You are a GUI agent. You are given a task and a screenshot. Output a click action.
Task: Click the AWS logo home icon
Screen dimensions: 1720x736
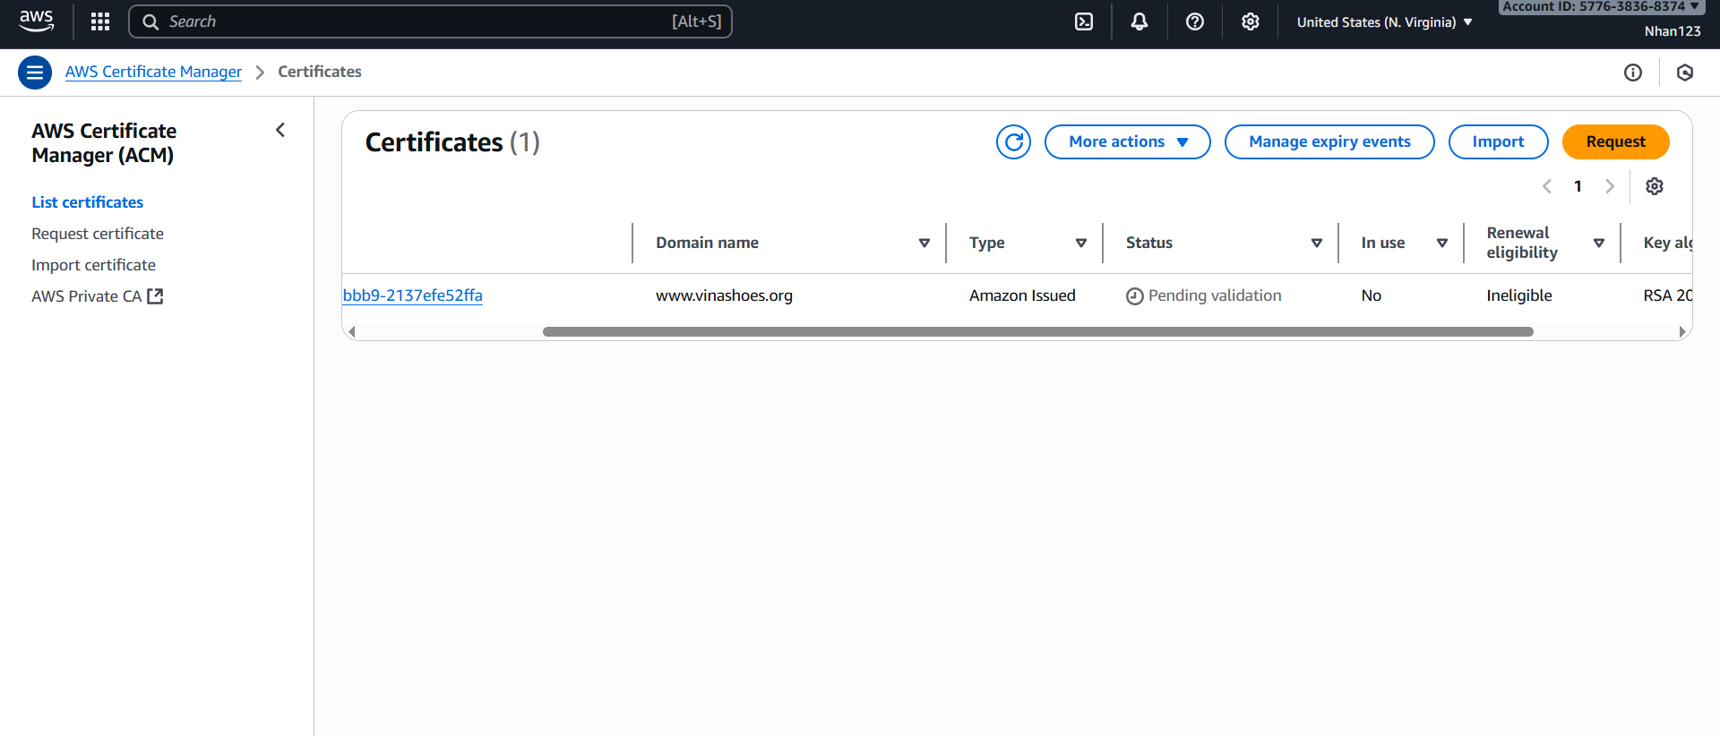[x=36, y=21]
